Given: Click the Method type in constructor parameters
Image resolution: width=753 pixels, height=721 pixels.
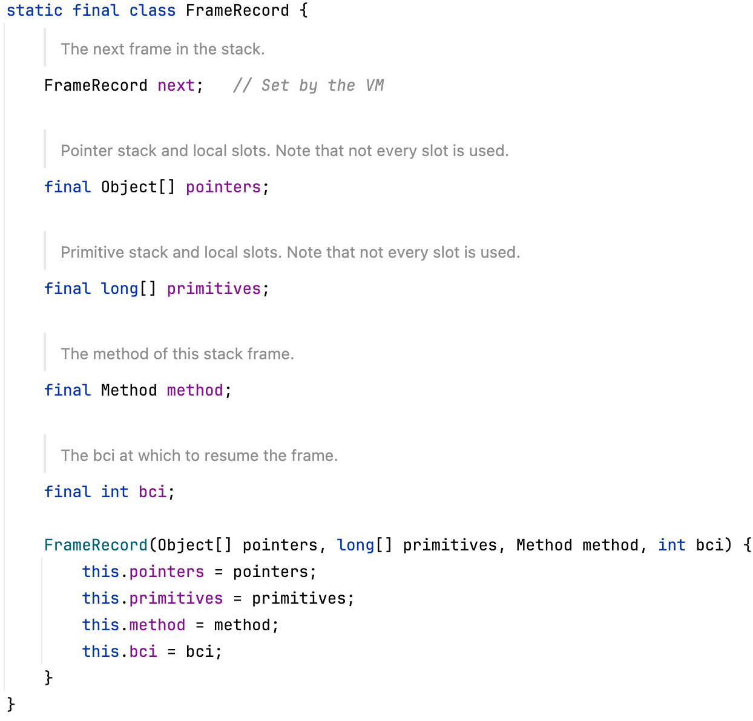Looking at the screenshot, I should click(x=544, y=545).
